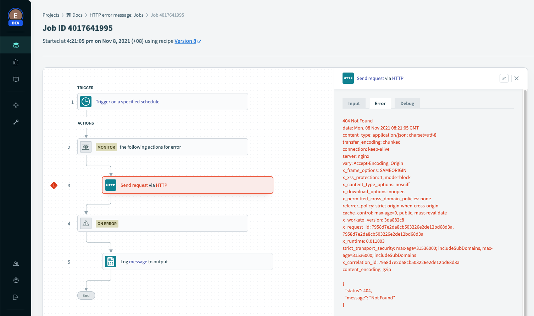The image size is (534, 316).
Task: Open Tools with the wrench icon
Action: [16, 122]
